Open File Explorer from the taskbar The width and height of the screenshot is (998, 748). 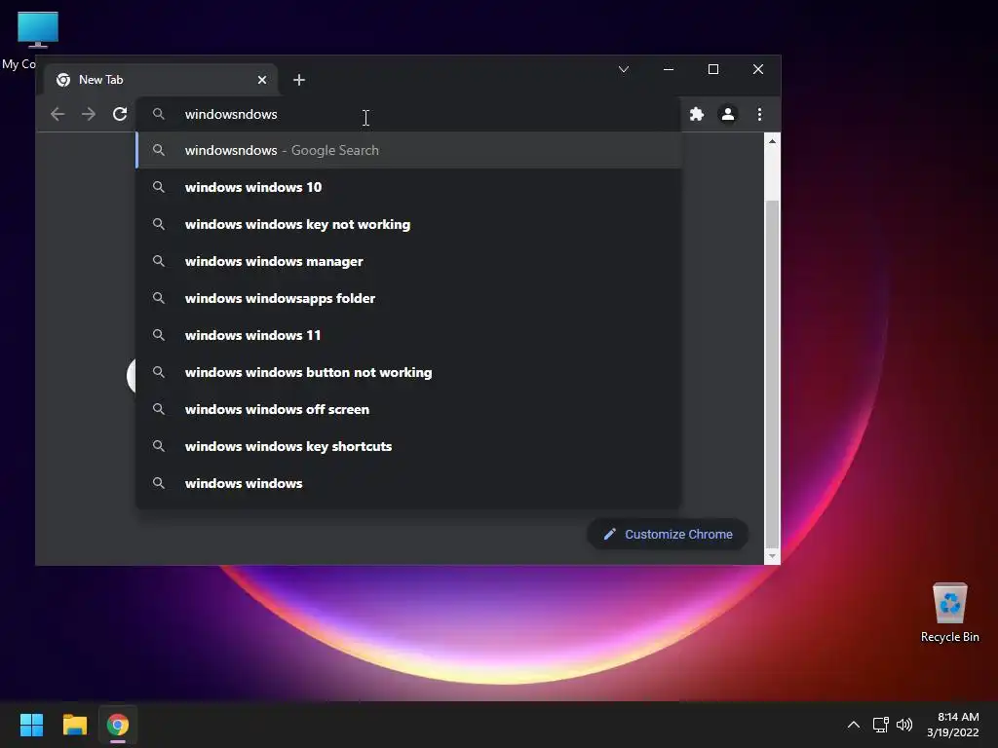74,725
